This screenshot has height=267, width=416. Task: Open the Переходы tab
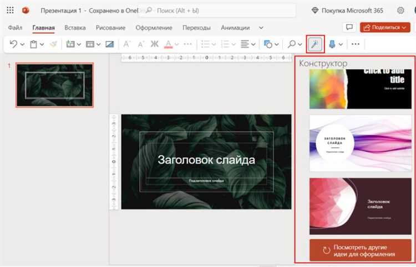196,28
